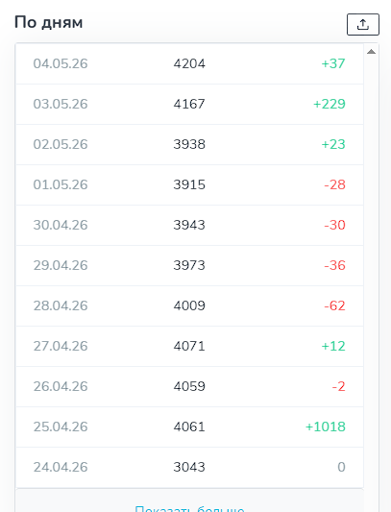Click value 4009 for 28.04.26
The height and width of the screenshot is (512, 391).
click(x=189, y=306)
